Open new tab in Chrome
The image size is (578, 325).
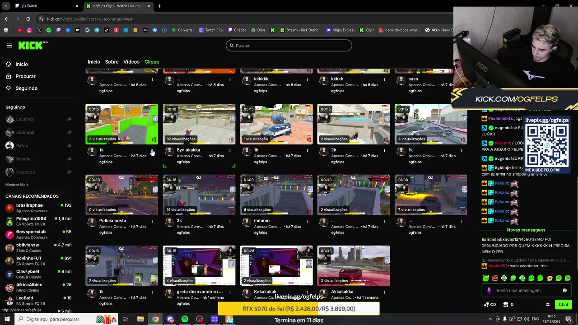(x=159, y=6)
